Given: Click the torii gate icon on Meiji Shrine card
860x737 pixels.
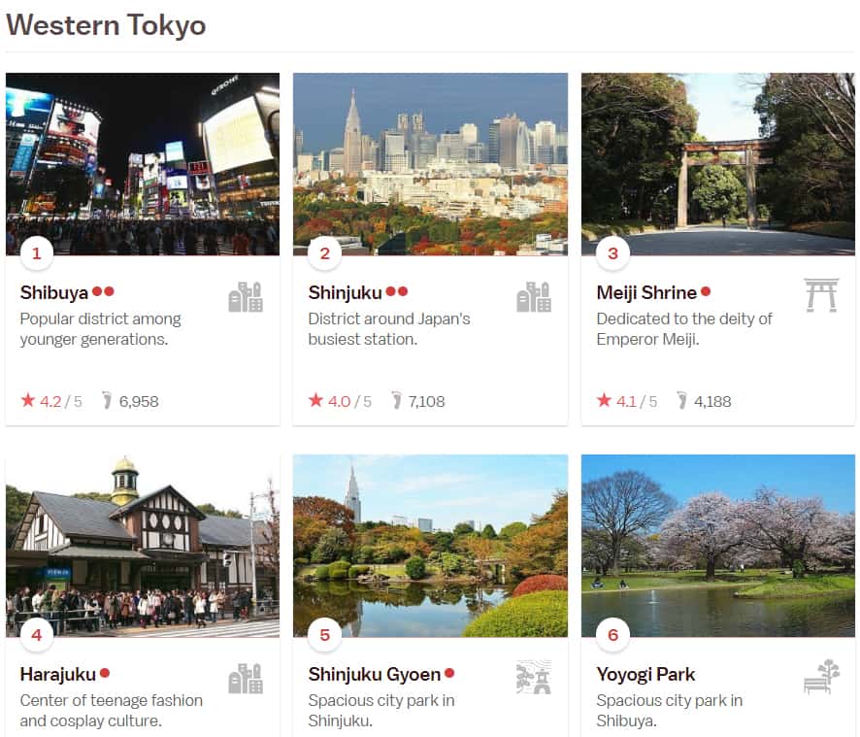Looking at the screenshot, I should (821, 294).
